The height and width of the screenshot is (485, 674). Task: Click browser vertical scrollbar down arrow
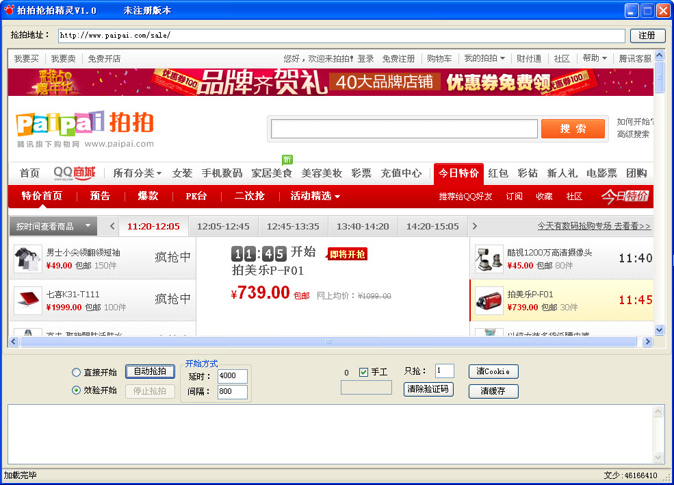(660, 329)
